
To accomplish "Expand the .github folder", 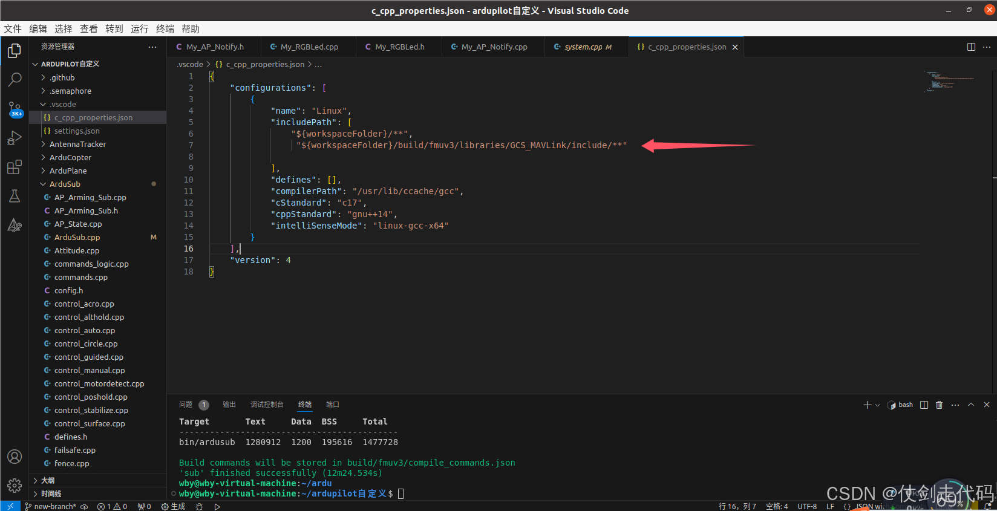I will (x=97, y=77).
